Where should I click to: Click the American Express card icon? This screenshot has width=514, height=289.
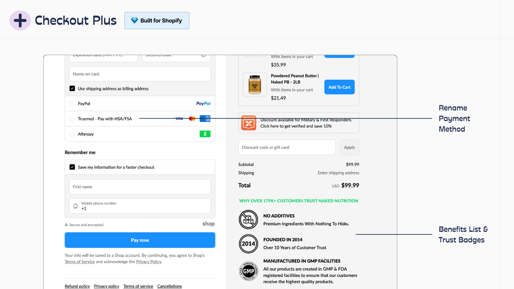tap(205, 118)
